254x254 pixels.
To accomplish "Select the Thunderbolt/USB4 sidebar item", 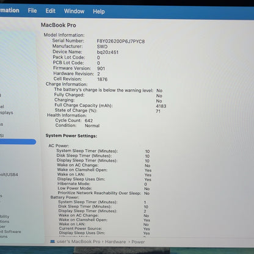I will (x=9, y=175).
